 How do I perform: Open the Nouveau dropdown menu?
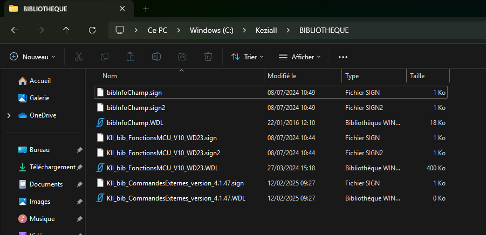click(33, 57)
